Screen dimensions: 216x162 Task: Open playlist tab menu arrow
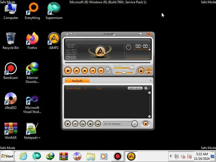tap(150, 80)
